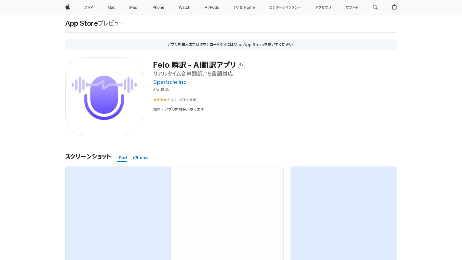Click the Felo app microphone icon
The image size is (462, 260).
[x=104, y=96]
